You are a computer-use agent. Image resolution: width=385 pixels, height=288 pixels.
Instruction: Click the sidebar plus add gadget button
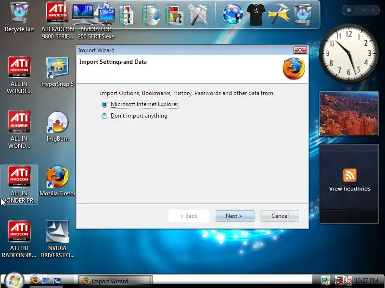coord(349,10)
